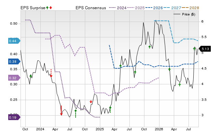The image size is (219, 131).
Task: Click the 0.19 purple value tag
Action: 14,117
